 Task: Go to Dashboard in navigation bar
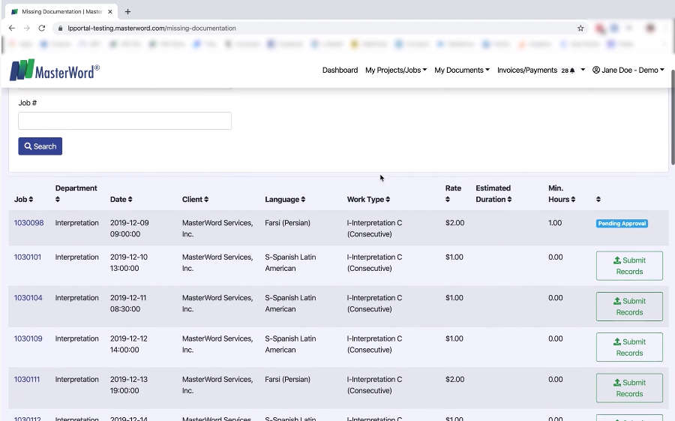point(340,71)
